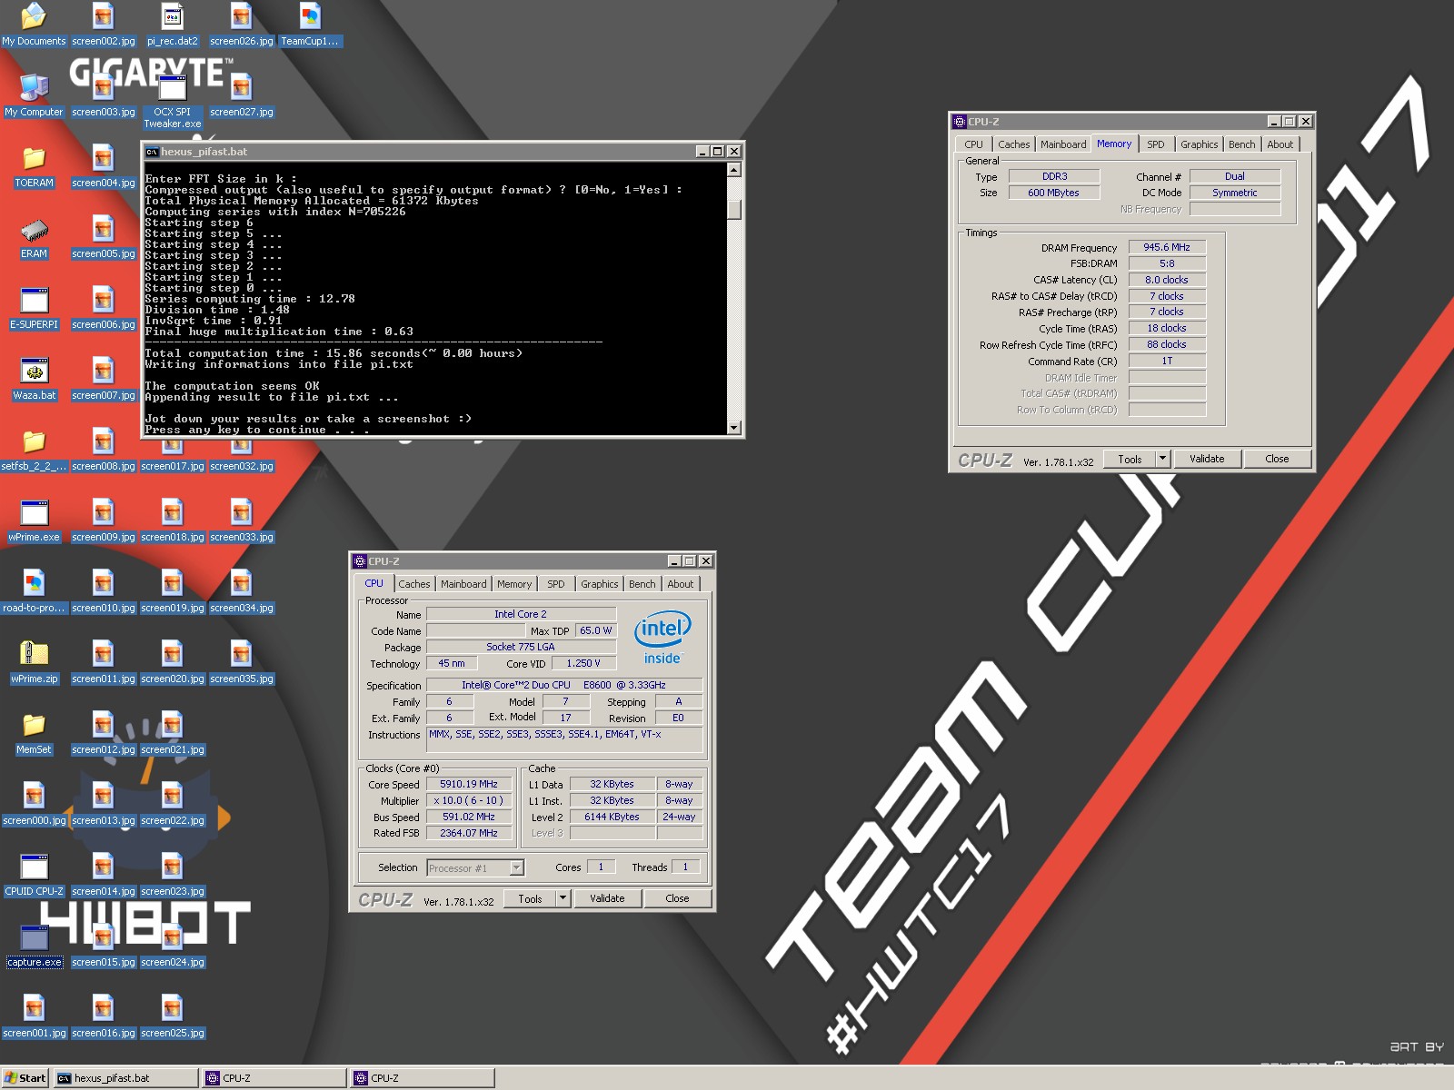Viewport: 1454px width, 1090px height.
Task: Open Bench tab in CPU-Z CPU window
Action: tap(642, 584)
